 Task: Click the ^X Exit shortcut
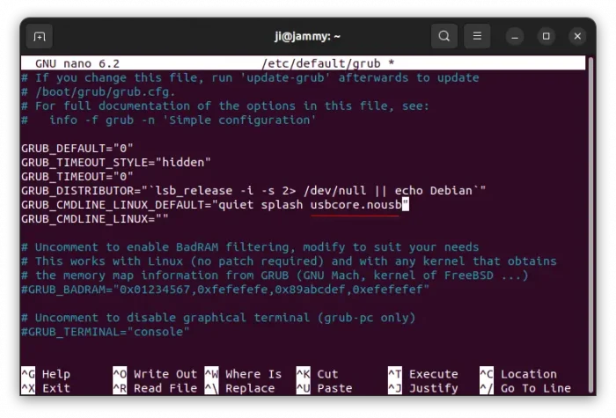46,388
